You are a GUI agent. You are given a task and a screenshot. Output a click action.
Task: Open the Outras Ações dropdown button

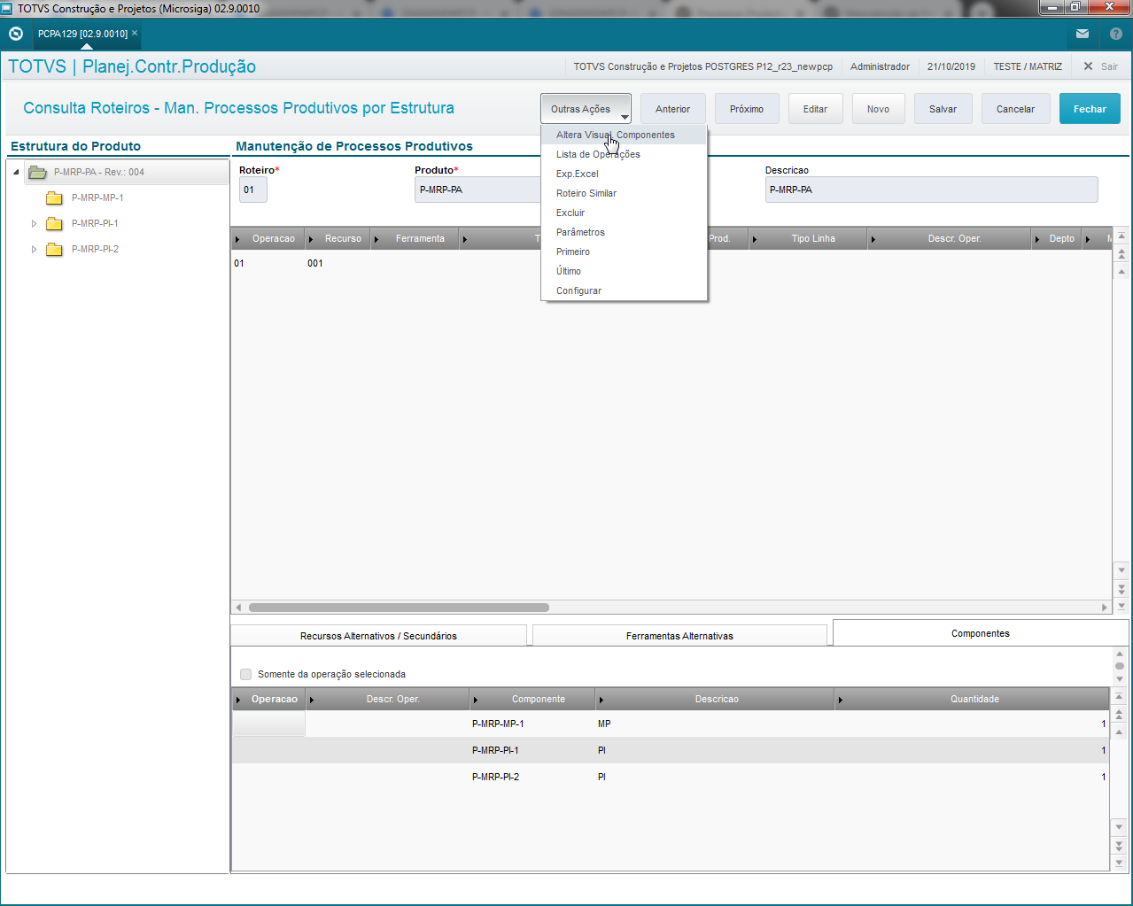pyautogui.click(x=586, y=109)
